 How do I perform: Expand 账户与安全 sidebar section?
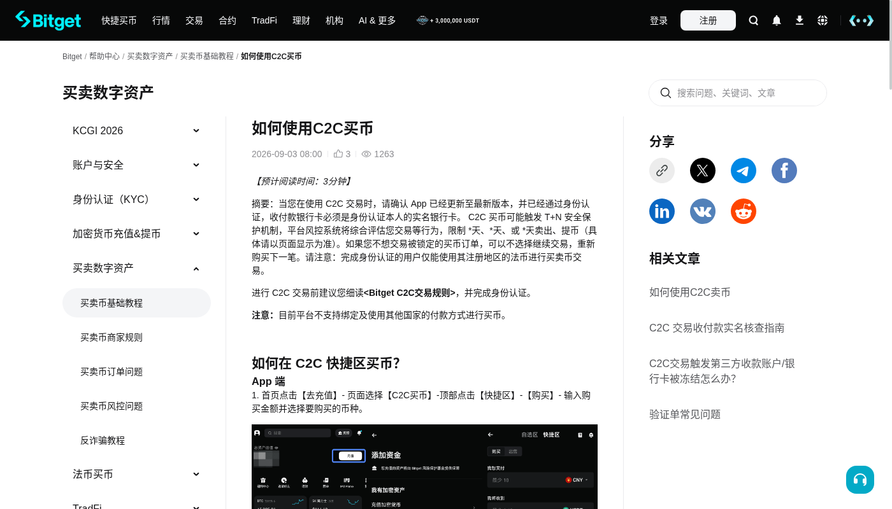[x=136, y=165]
